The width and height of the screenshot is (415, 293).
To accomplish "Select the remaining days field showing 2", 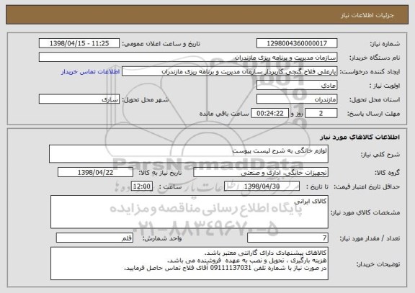I will [x=321, y=113].
